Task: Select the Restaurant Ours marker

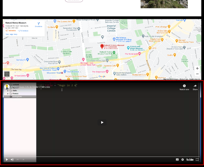Action: tap(147, 74)
